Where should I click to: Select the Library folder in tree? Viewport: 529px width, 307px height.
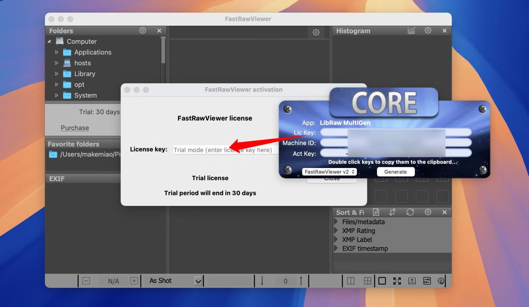tap(84, 74)
